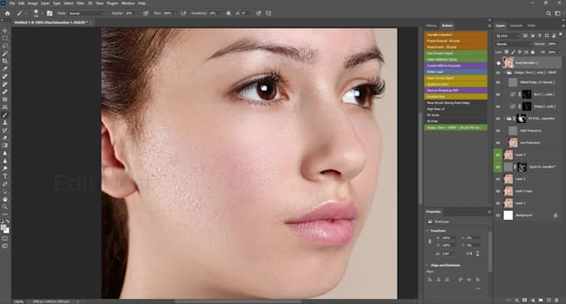This screenshot has width=566, height=304.
Task: Open the Filter menu
Action: click(80, 3)
